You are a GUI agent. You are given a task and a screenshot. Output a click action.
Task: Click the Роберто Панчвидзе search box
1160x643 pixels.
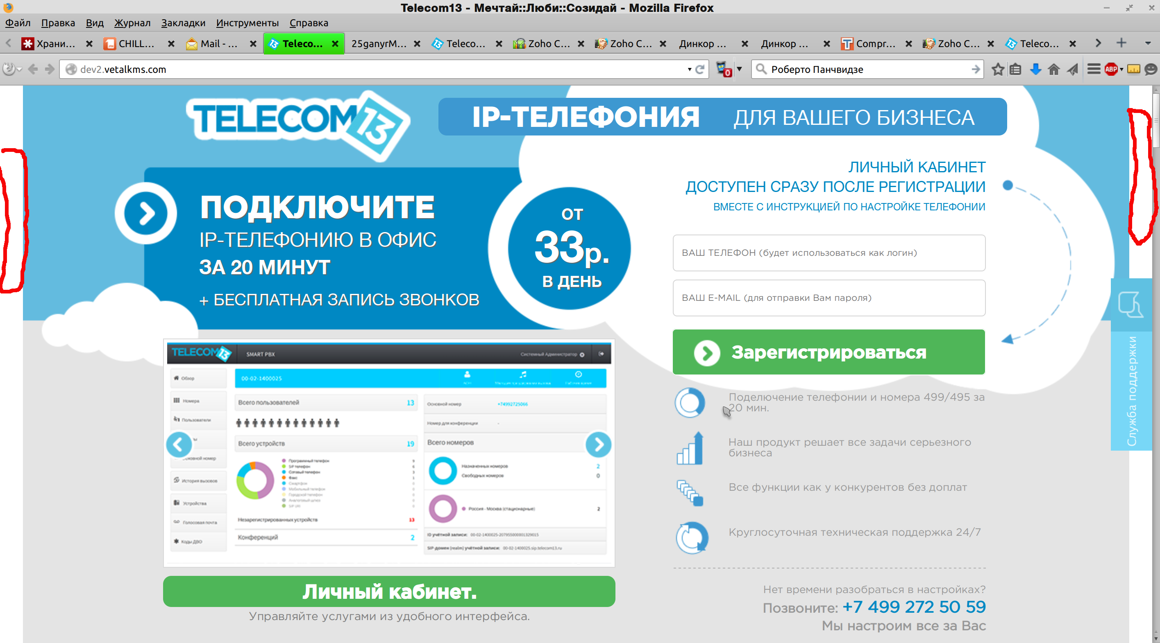pyautogui.click(x=868, y=69)
